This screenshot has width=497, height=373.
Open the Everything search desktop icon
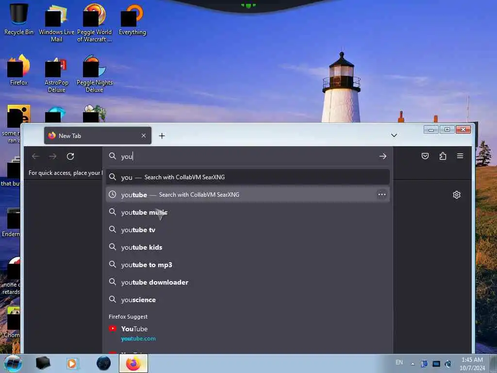[x=132, y=19]
